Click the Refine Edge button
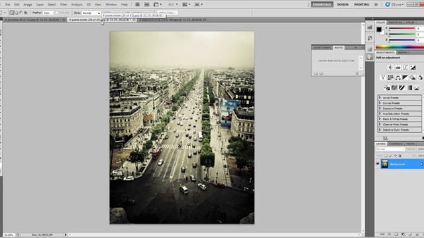 tap(167, 13)
